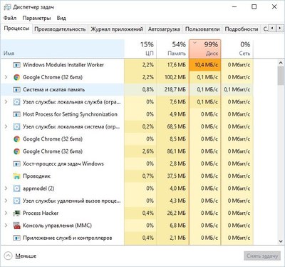
Task: Expand the Google Chrome 100,2 МБ process group
Action: [6, 77]
